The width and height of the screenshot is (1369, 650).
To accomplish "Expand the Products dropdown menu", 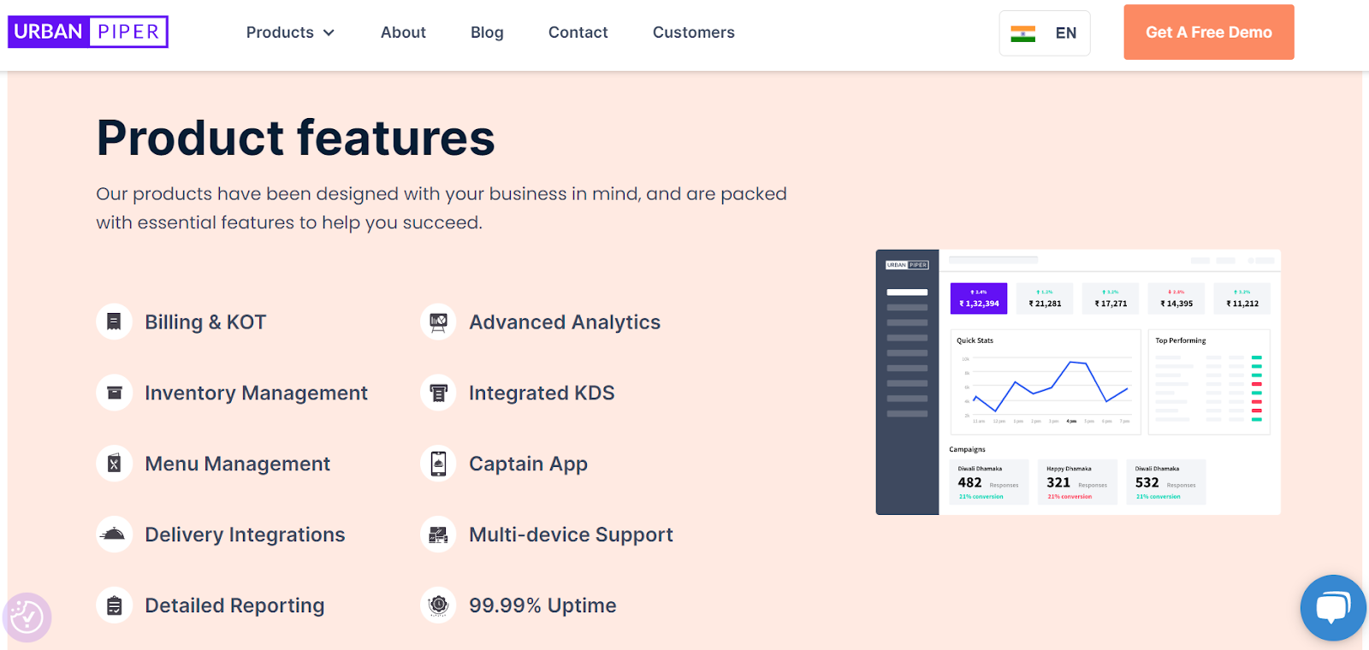I will click(290, 32).
